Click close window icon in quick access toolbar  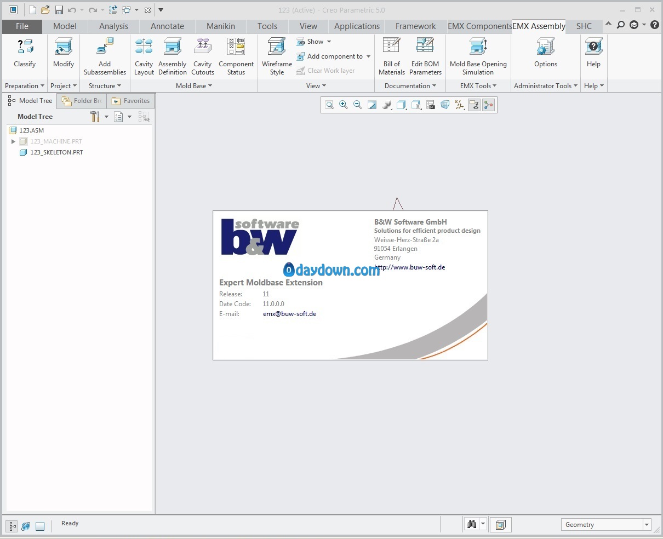pyautogui.click(x=147, y=10)
